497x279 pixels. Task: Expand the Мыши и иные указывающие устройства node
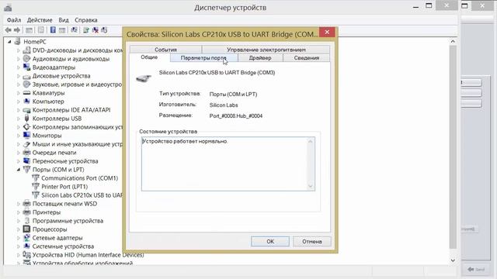[x=19, y=144]
